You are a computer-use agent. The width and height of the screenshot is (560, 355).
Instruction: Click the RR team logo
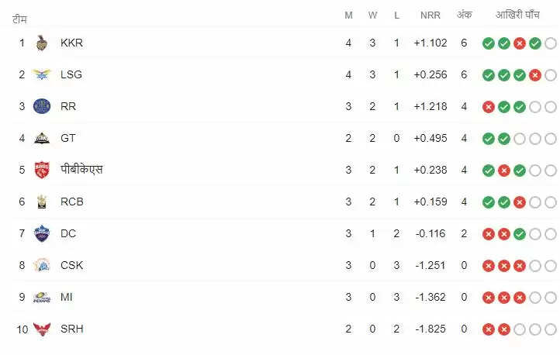(x=41, y=107)
